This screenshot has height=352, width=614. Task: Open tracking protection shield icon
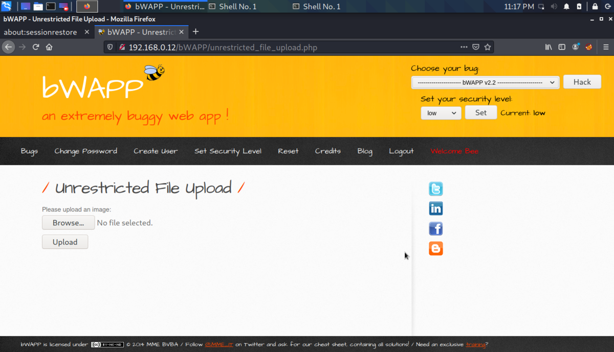click(110, 47)
